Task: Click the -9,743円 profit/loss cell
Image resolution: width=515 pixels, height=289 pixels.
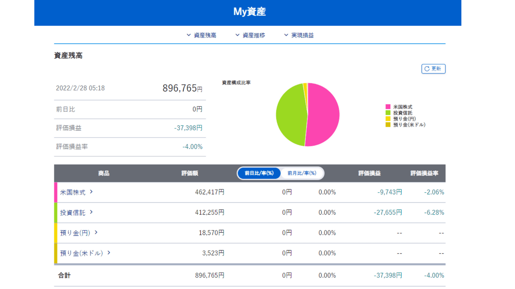Action: [x=390, y=192]
